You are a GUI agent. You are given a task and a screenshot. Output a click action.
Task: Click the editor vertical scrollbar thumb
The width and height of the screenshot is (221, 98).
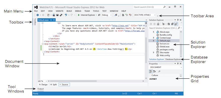pyautogui.click(x=146, y=50)
